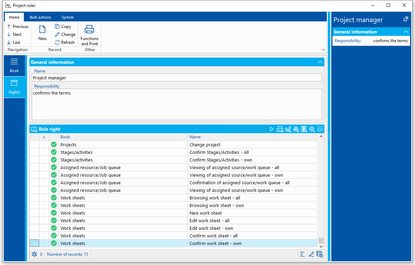Click the Name input field
Screen dimensions: 415x265
177,78
